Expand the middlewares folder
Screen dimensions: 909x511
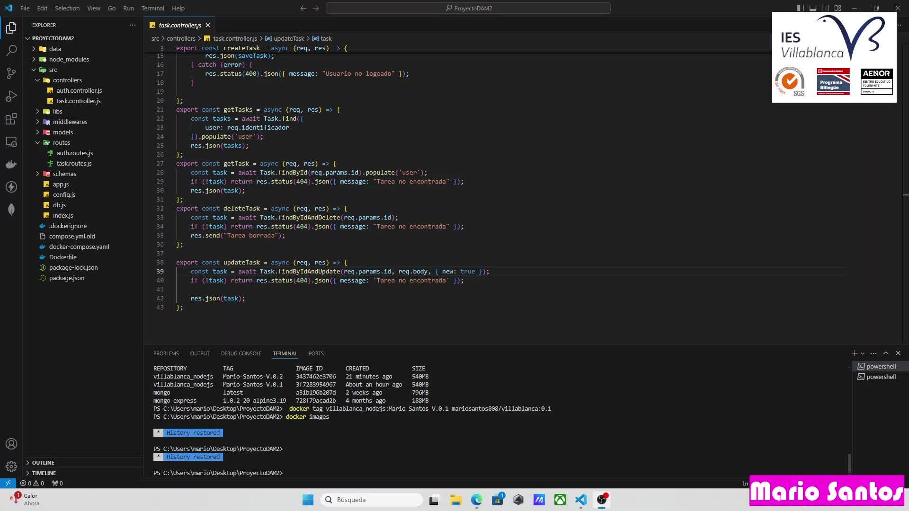pos(70,122)
